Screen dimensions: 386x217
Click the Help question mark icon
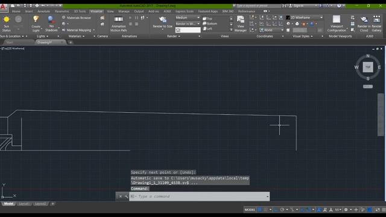339,5
